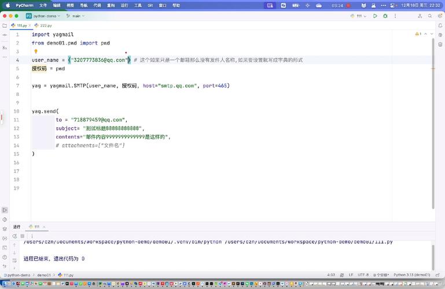445x289 pixels.
Task: Click the yellow intention lightbulb on line 3
Action: [36, 51]
